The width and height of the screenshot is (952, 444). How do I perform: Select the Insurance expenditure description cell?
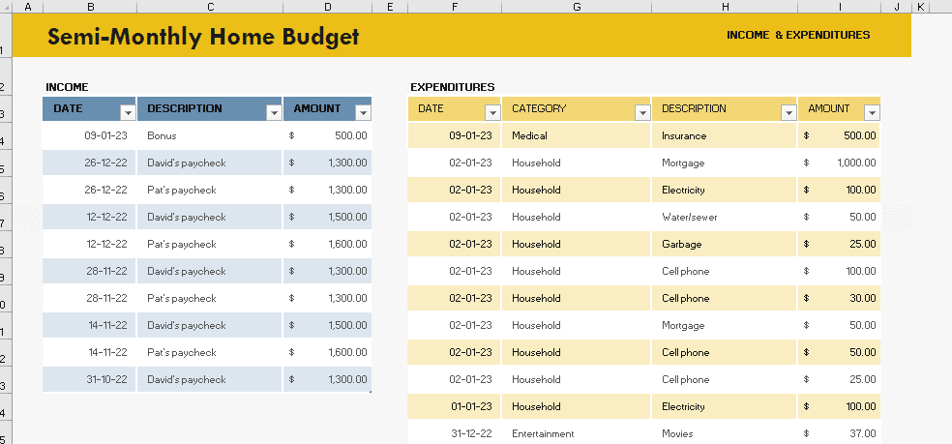[684, 135]
